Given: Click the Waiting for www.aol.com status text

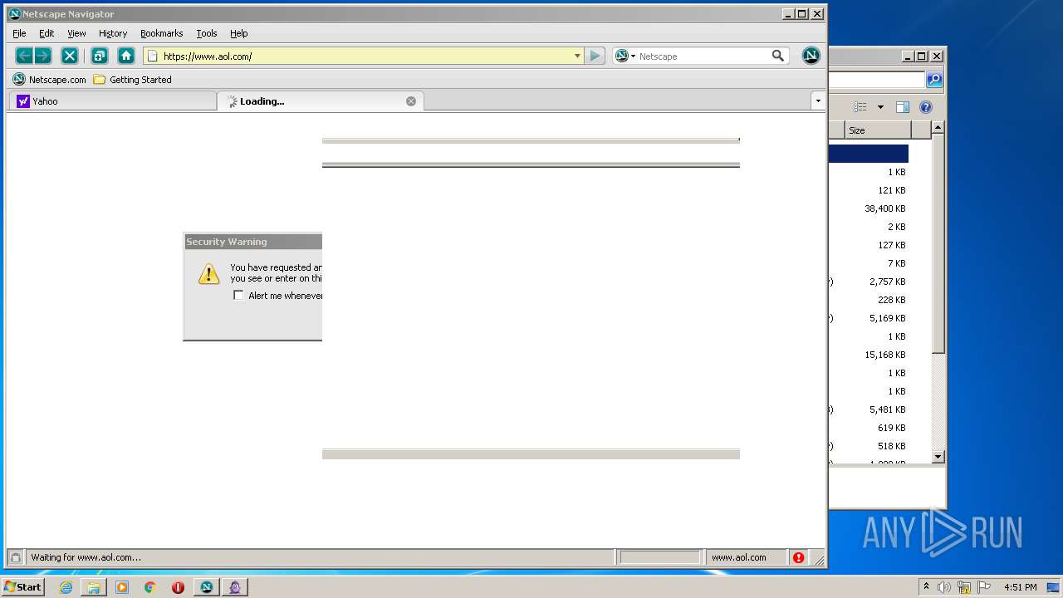Looking at the screenshot, I should (86, 557).
